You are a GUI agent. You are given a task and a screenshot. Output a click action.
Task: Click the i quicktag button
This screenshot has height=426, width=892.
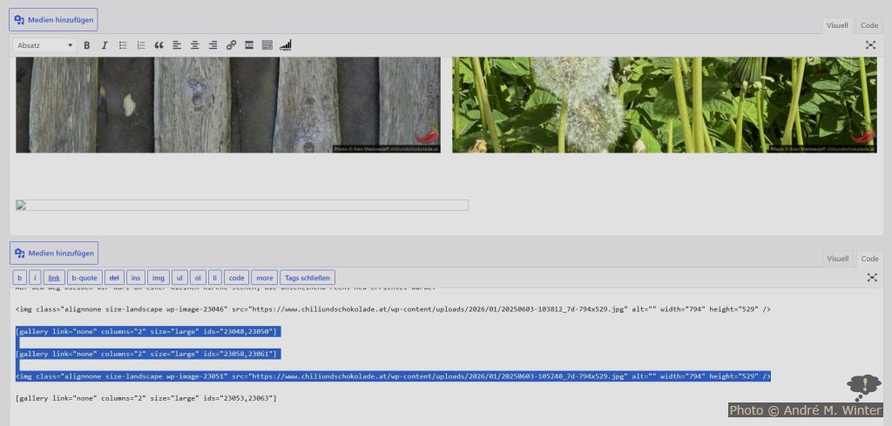(x=35, y=278)
